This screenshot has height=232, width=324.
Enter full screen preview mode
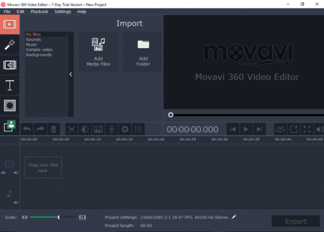point(307,129)
